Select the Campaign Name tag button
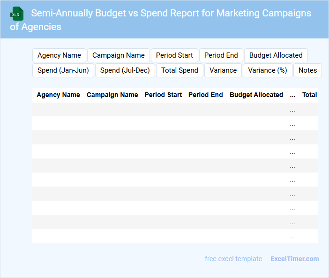The image size is (329, 278). tap(119, 55)
